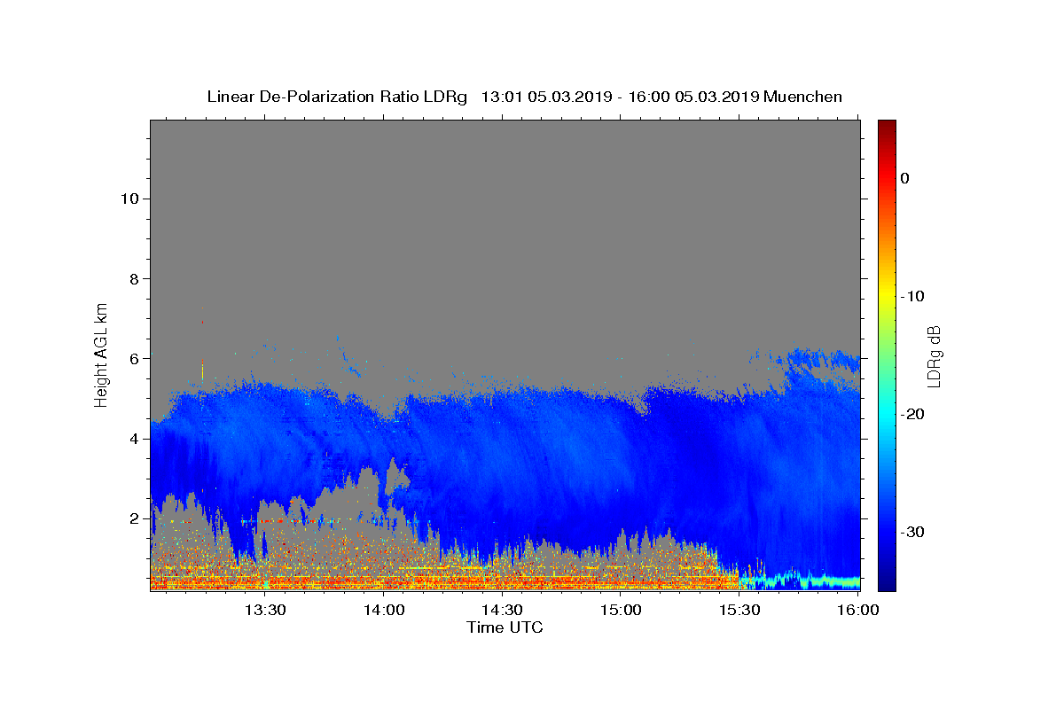The width and height of the screenshot is (1064, 709).
Task: Click the end date '16:00 05.03.2019' in title
Action: [x=693, y=97]
